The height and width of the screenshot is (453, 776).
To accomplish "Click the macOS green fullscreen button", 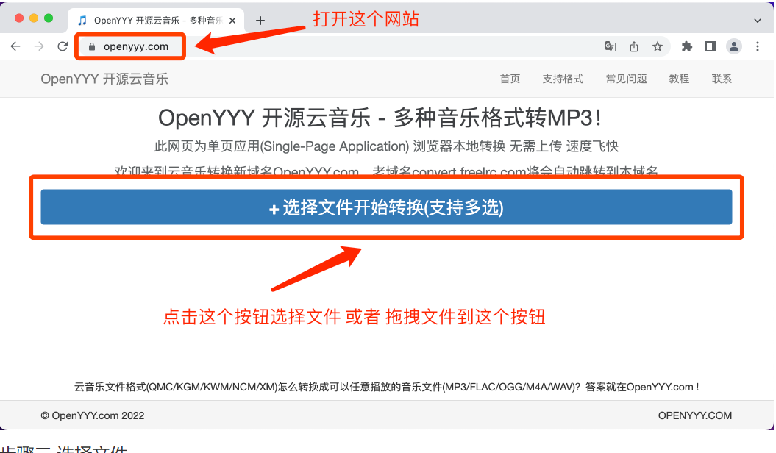I will pos(49,18).
